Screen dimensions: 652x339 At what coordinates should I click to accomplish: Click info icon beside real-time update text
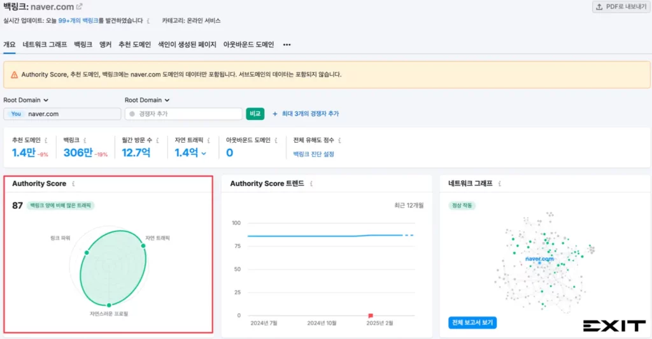coord(148,21)
